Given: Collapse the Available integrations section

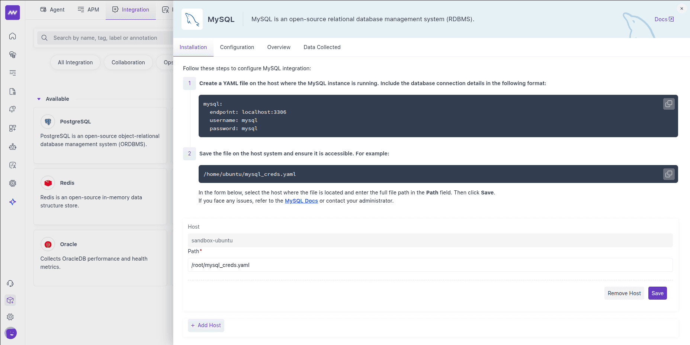Looking at the screenshot, I should point(39,99).
